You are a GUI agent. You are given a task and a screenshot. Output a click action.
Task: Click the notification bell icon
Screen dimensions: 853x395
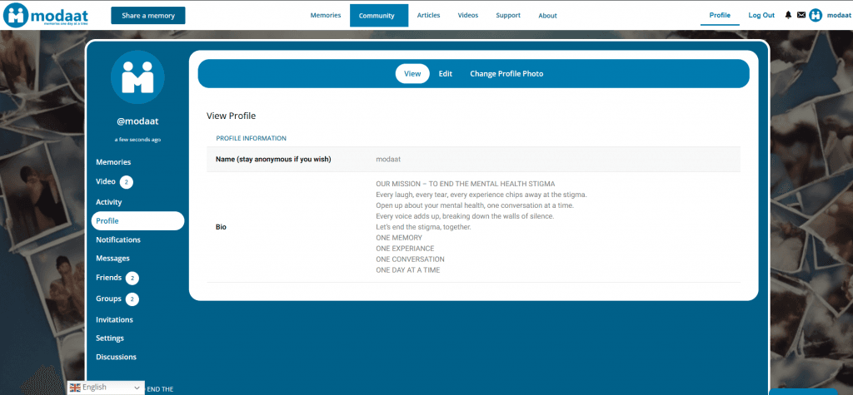(x=788, y=15)
